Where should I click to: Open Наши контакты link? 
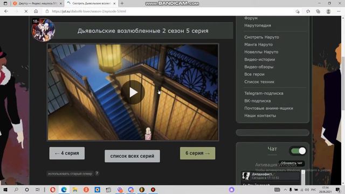[260, 116]
